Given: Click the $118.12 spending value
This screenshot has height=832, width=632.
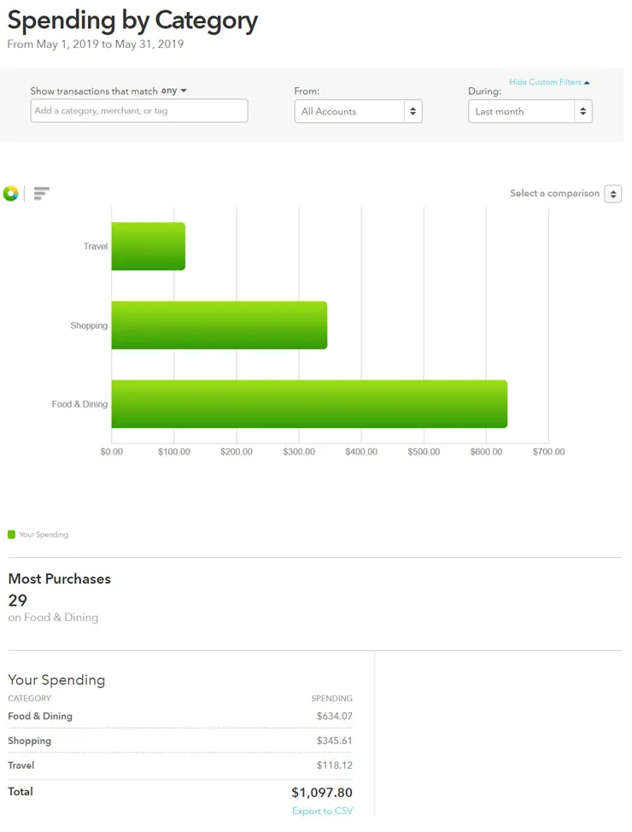Looking at the screenshot, I should pyautogui.click(x=334, y=765).
